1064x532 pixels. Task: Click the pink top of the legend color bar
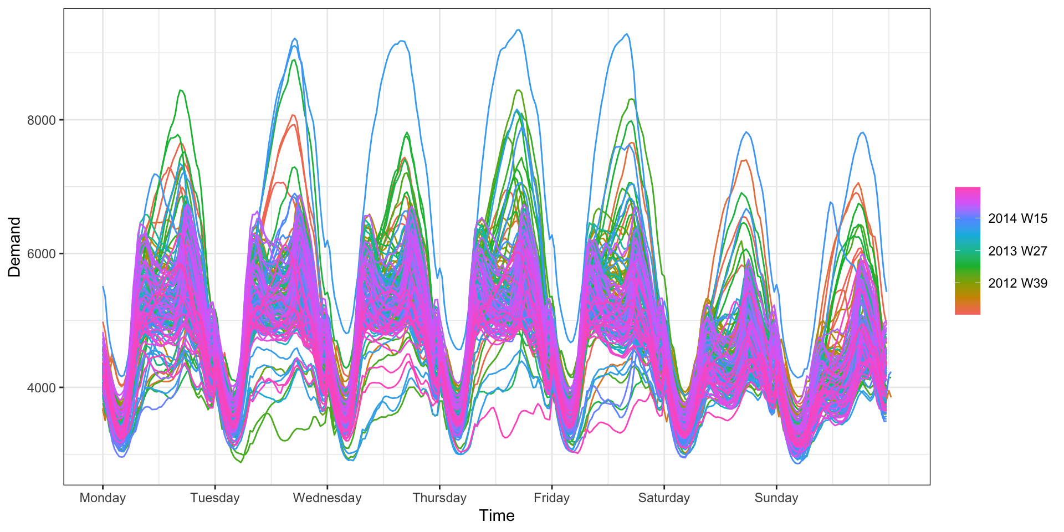(967, 192)
